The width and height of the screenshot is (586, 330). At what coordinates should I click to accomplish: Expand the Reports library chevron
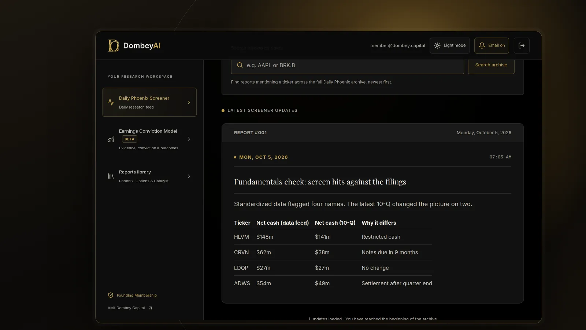click(189, 176)
